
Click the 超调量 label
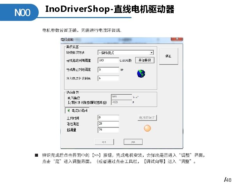tap(71, 130)
